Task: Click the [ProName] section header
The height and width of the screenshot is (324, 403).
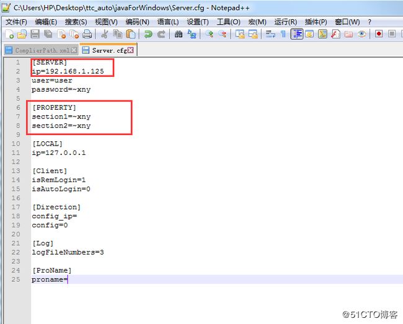Action: [52, 270]
